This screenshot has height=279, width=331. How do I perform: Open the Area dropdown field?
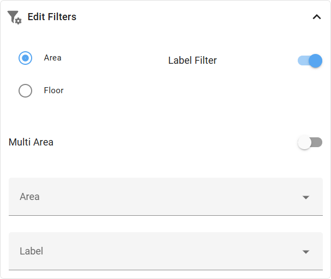click(x=166, y=197)
